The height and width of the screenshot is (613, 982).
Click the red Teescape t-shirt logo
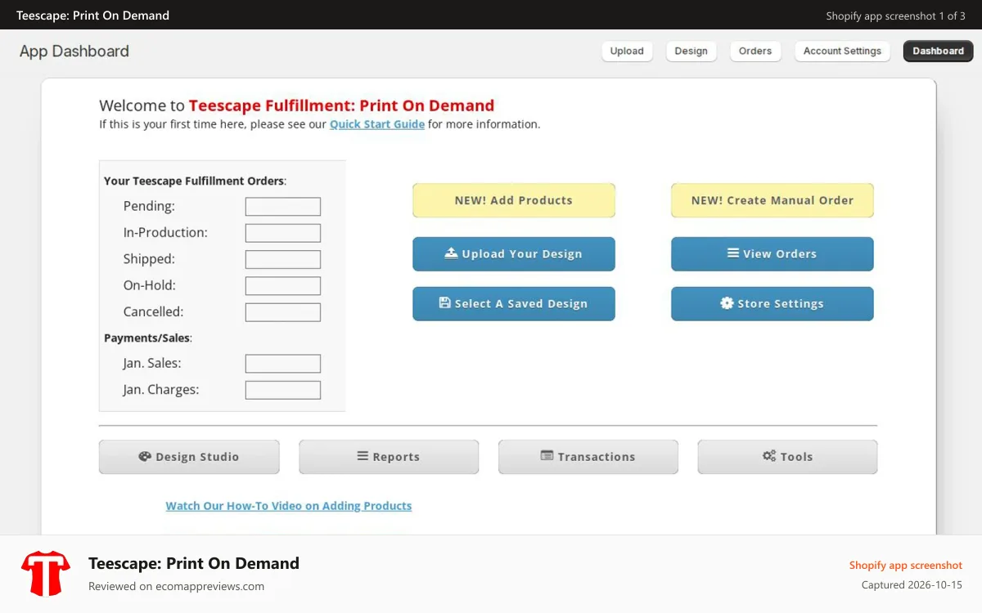pos(46,573)
